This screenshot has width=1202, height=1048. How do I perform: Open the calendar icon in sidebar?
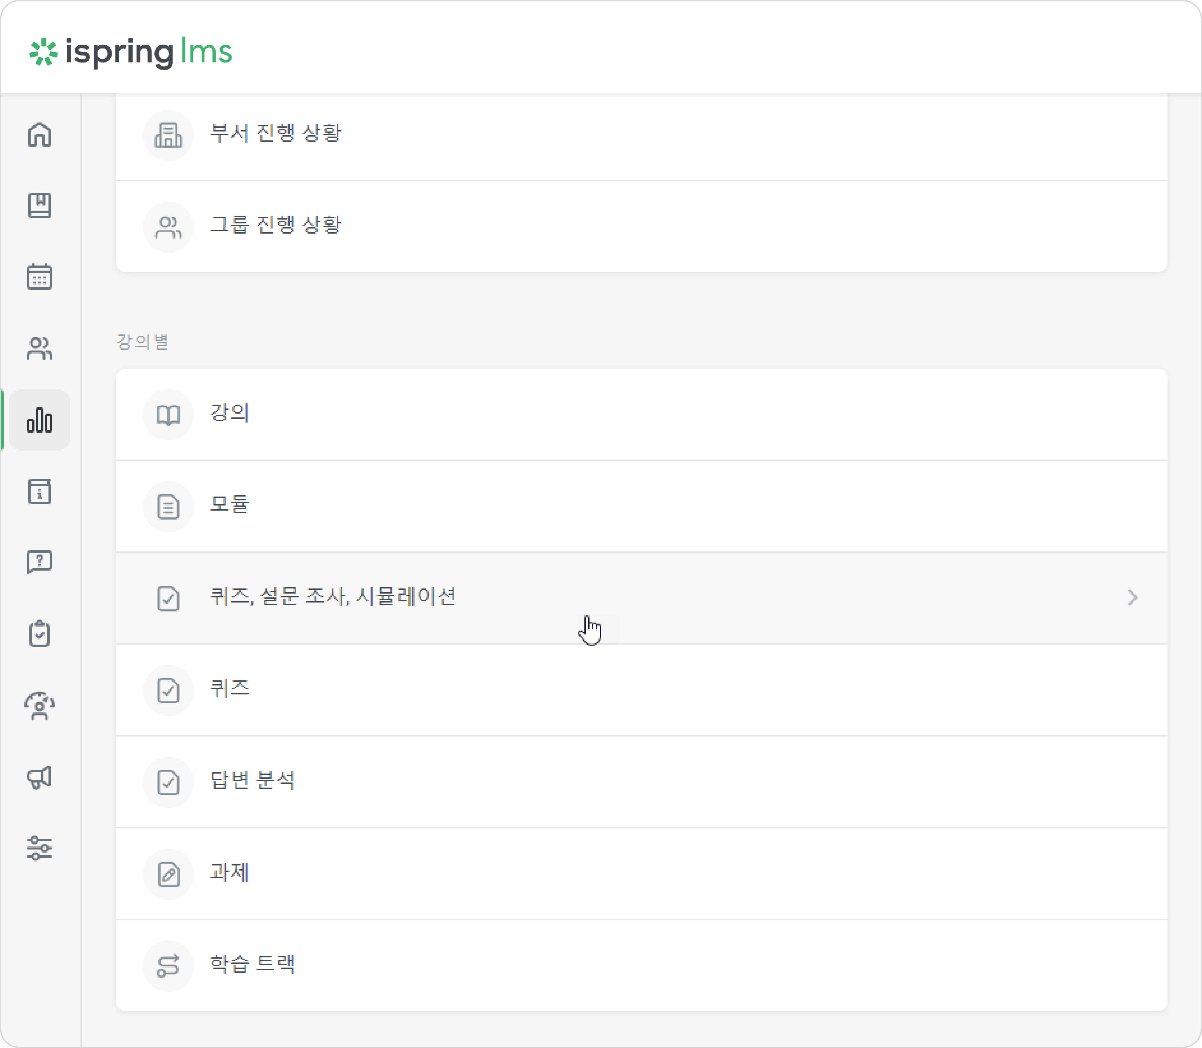tap(40, 277)
